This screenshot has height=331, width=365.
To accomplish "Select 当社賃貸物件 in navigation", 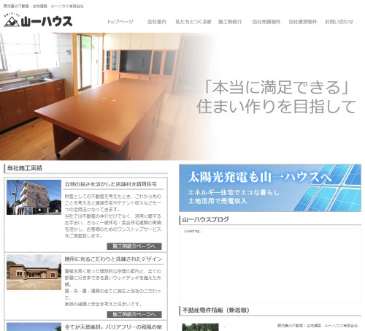I will (303, 22).
